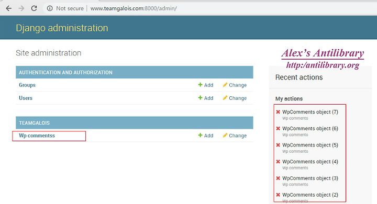
Task: Open the Django administration header link
Action: click(62, 28)
